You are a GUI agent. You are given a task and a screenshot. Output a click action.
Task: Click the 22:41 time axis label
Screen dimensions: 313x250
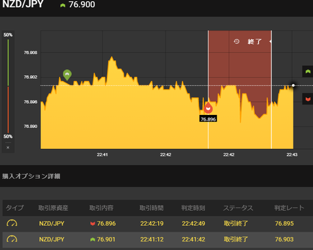coord(102,155)
